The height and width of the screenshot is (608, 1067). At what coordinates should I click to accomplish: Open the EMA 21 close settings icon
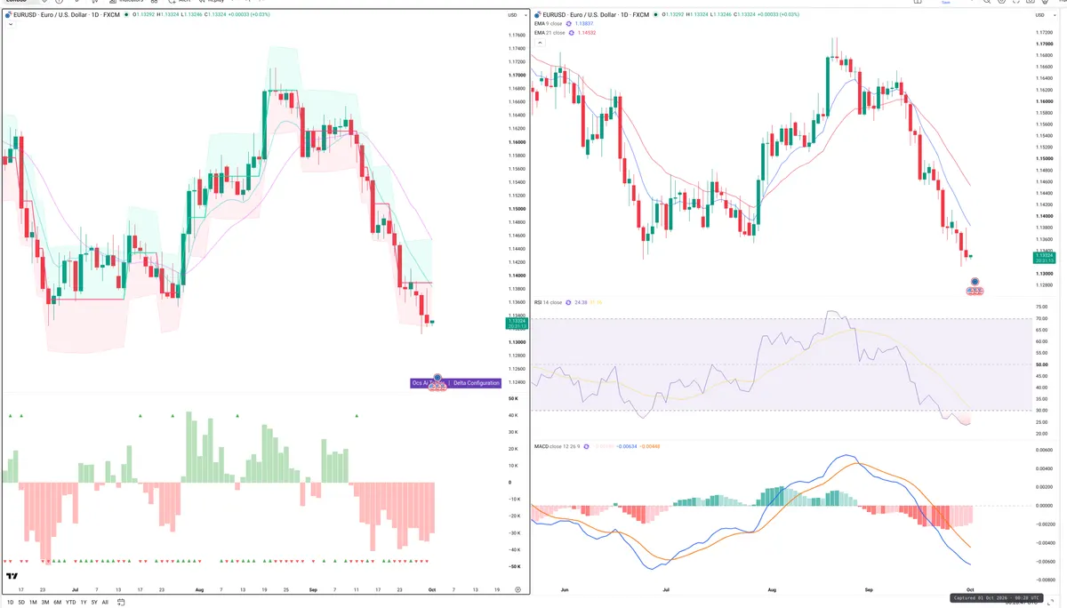click(x=570, y=32)
